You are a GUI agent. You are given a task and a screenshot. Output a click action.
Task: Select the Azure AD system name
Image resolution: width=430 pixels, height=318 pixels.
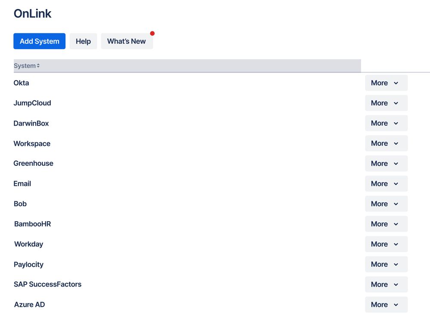click(29, 305)
